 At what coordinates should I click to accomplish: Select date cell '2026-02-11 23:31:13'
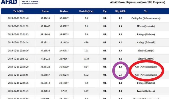pos(18,34)
